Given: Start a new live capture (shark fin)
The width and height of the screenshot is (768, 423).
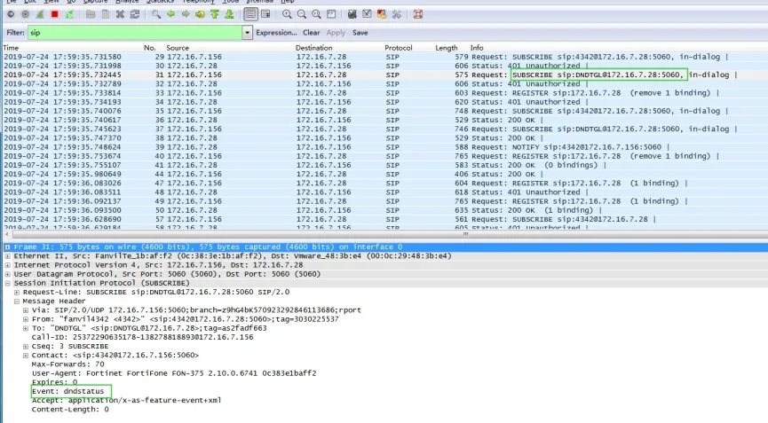Looking at the screenshot, I should tap(40, 14).
